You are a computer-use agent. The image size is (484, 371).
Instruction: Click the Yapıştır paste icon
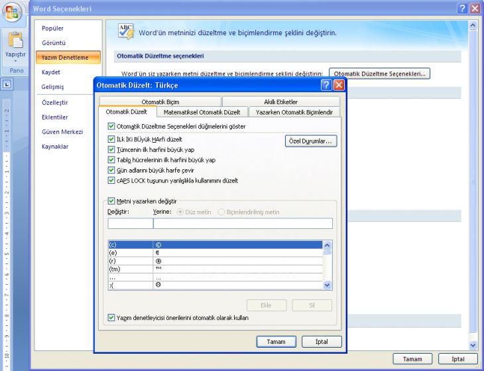[x=15, y=40]
